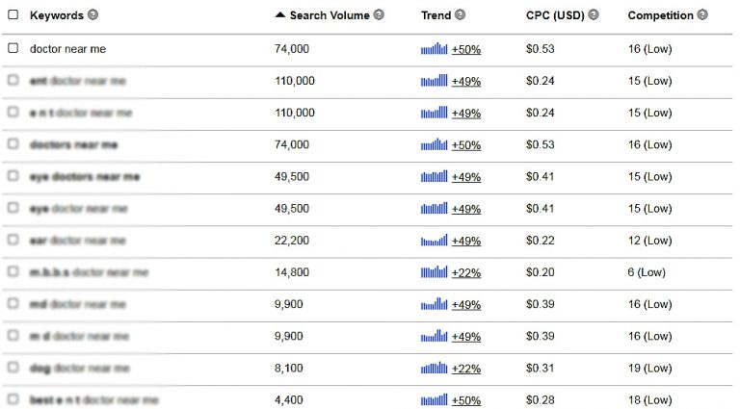Check the box for doctor near me
This screenshot has width=740, height=409.
(x=13, y=48)
